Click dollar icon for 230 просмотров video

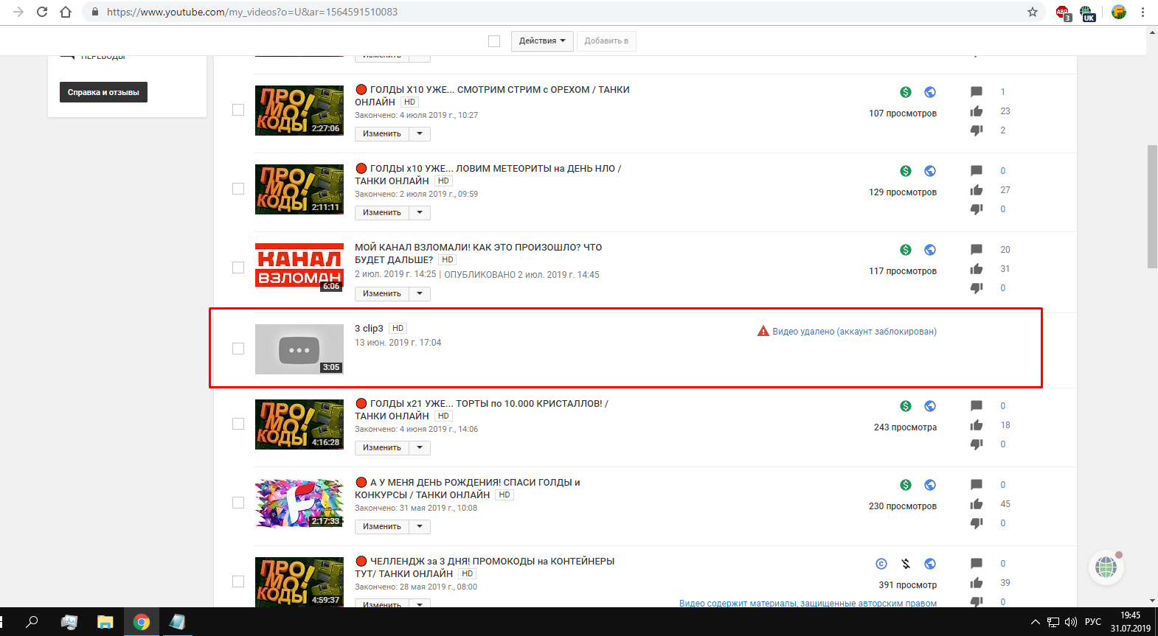tap(906, 485)
